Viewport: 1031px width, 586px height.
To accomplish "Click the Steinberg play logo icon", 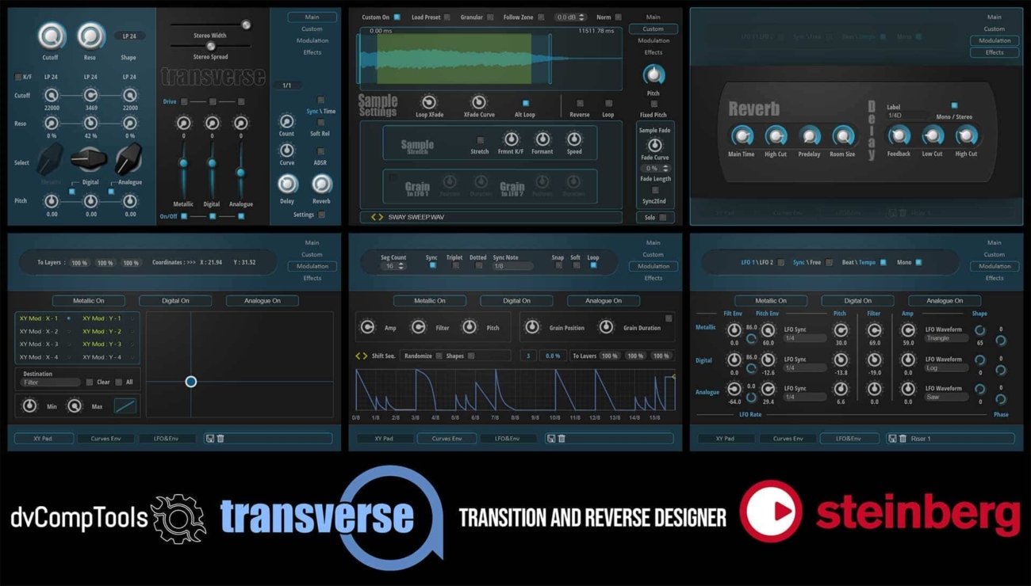I will 770,511.
